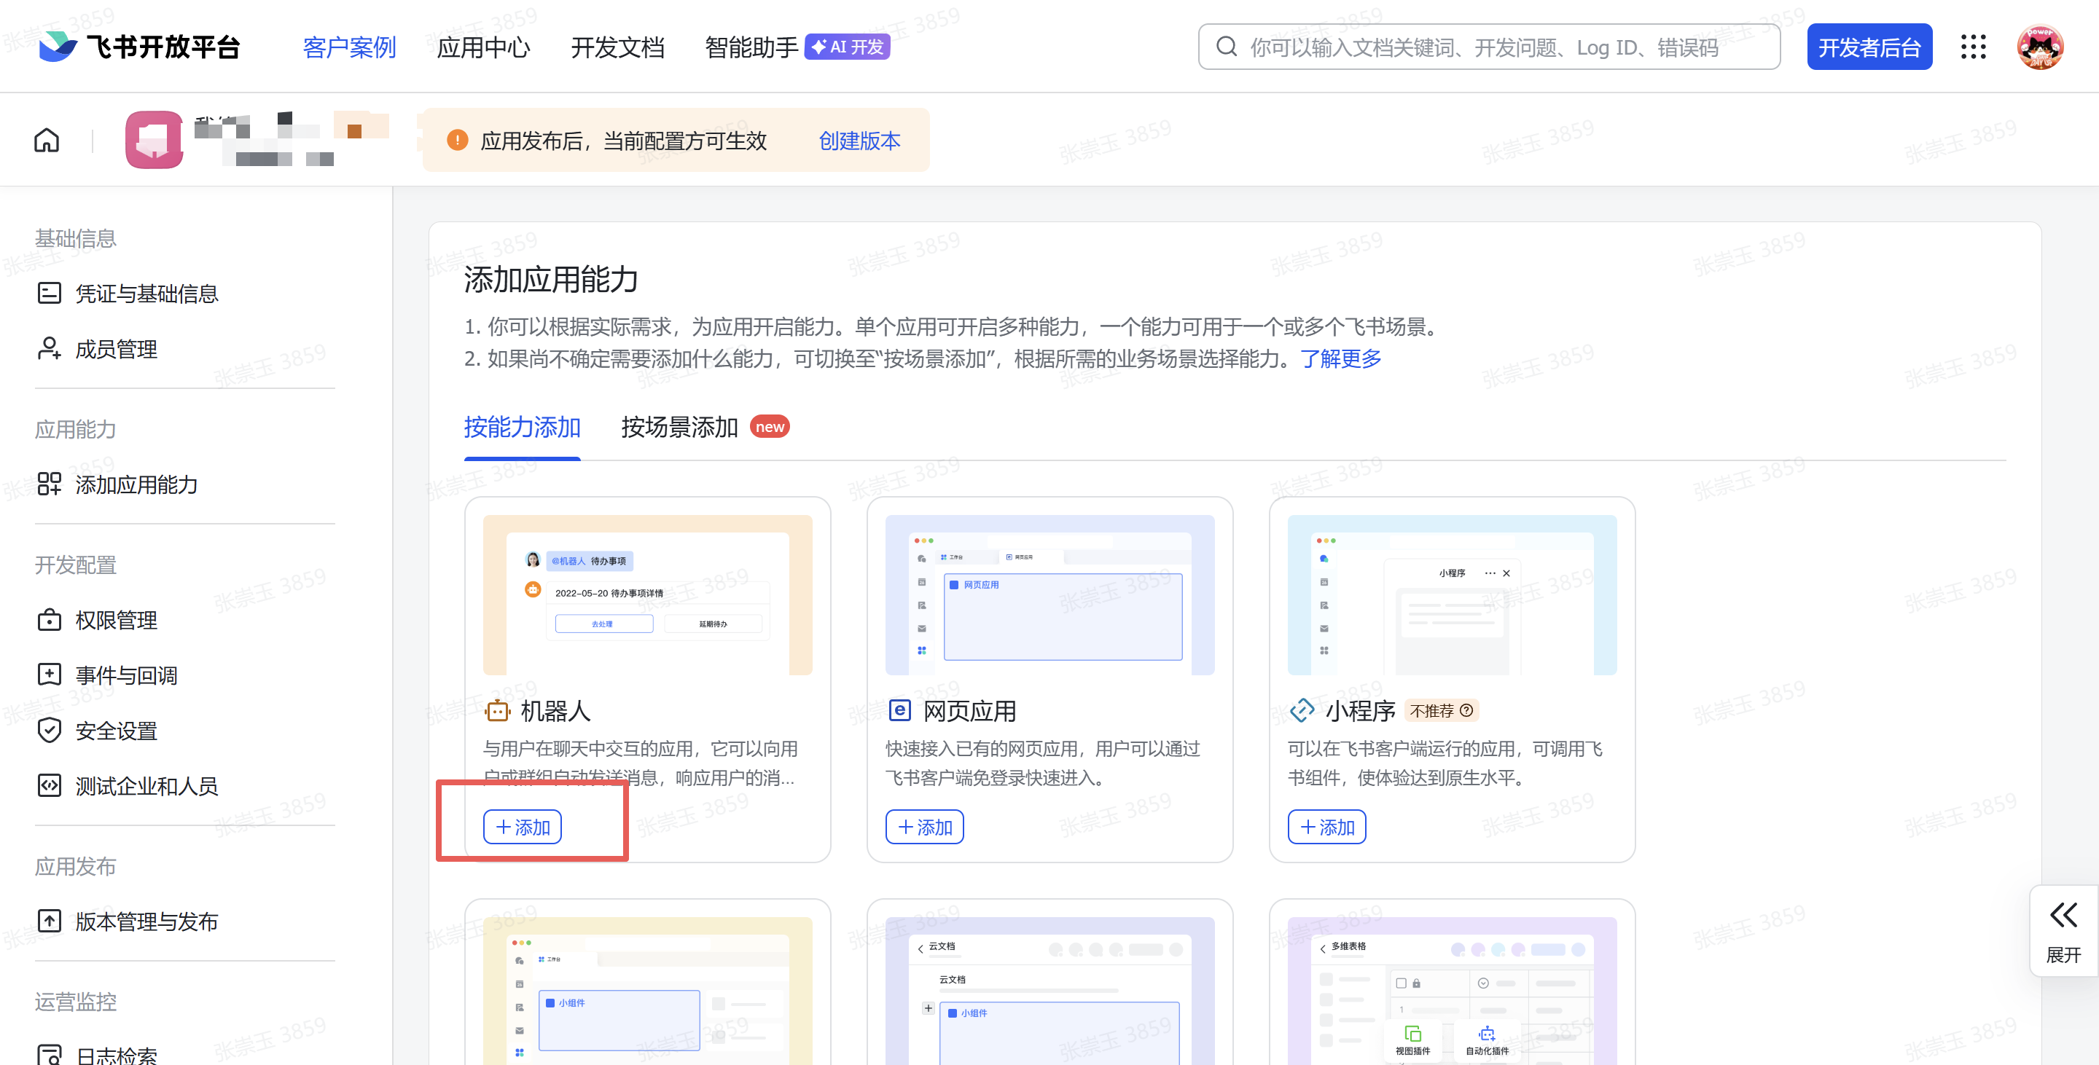Viewport: 2099px width, 1065px height.
Task: Open the apps grid menu icon
Action: (x=1973, y=47)
